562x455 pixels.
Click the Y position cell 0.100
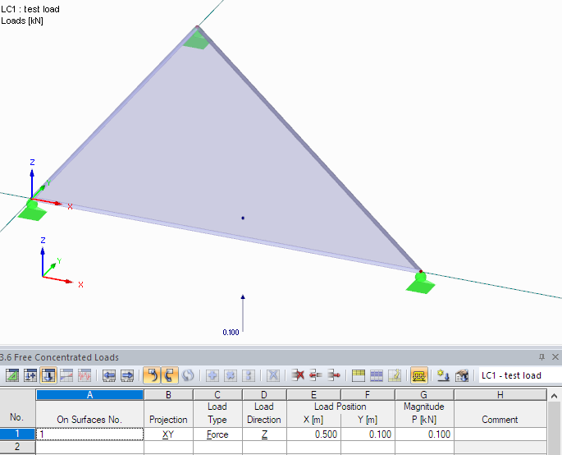[x=368, y=434]
